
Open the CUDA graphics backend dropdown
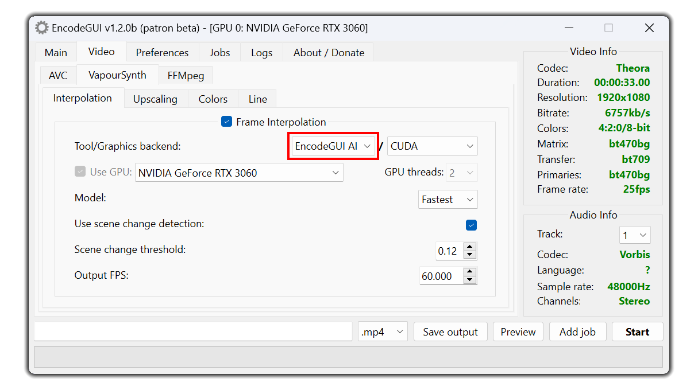[432, 146]
